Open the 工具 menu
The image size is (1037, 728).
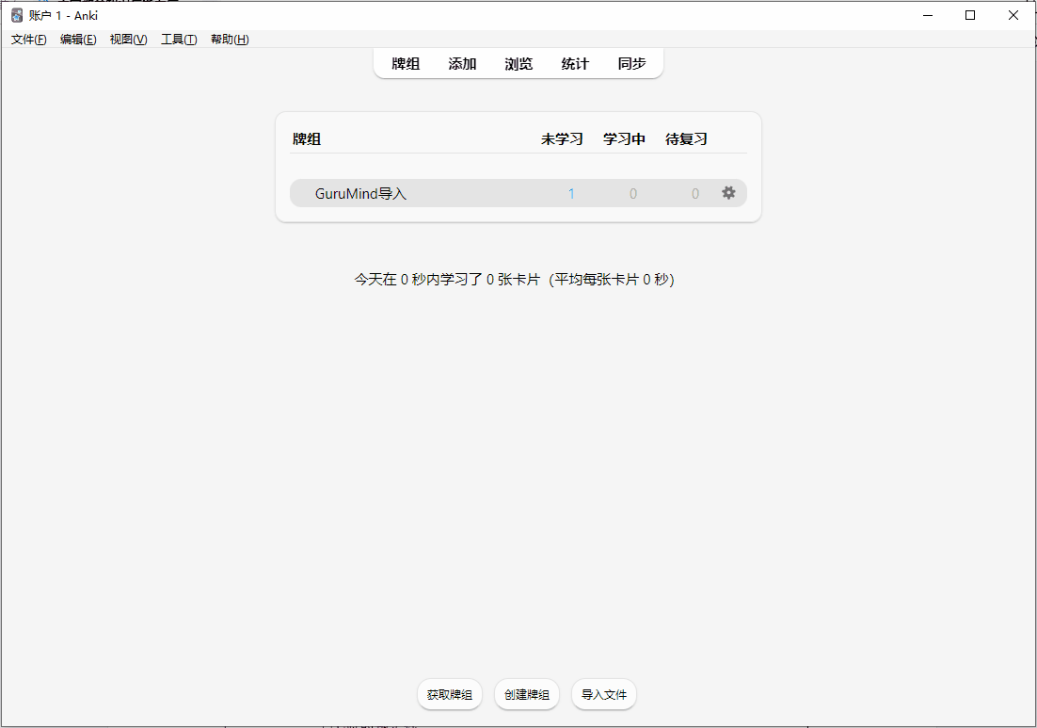(x=179, y=40)
